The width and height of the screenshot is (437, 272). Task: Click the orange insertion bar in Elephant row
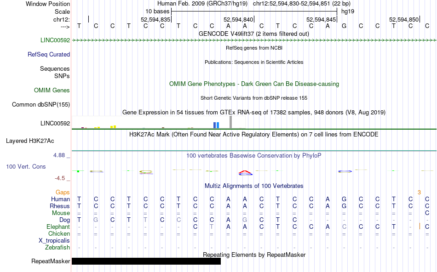click(420, 226)
